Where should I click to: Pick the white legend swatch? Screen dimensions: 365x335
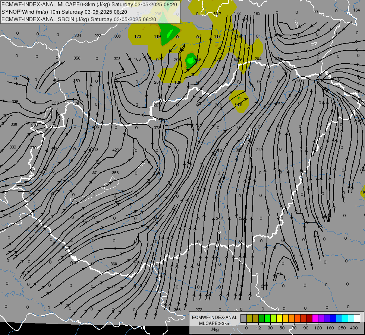click(357, 318)
